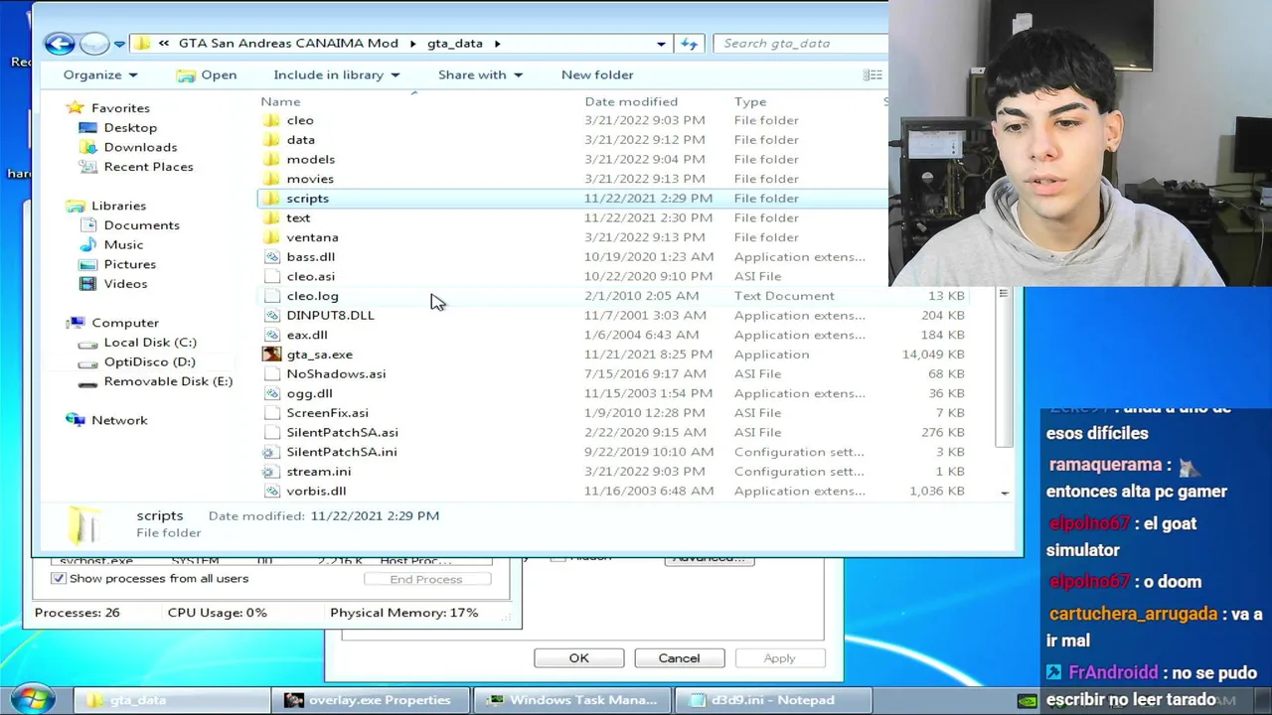The image size is (1272, 715).
Task: Open Downloads in the Favorites list
Action: 140,147
